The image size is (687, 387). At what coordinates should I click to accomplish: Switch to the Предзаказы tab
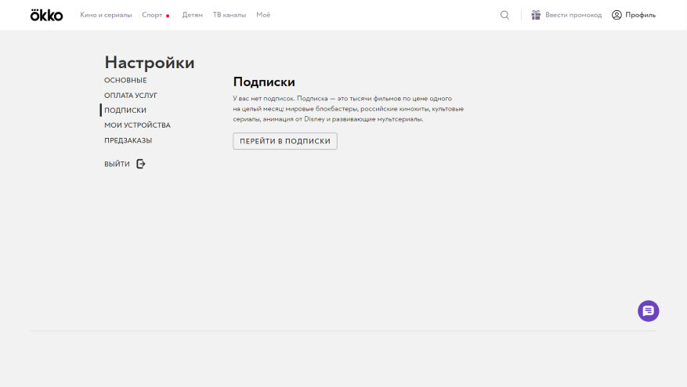tap(128, 140)
